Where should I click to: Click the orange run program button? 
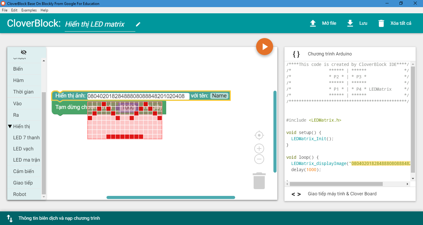[264, 47]
